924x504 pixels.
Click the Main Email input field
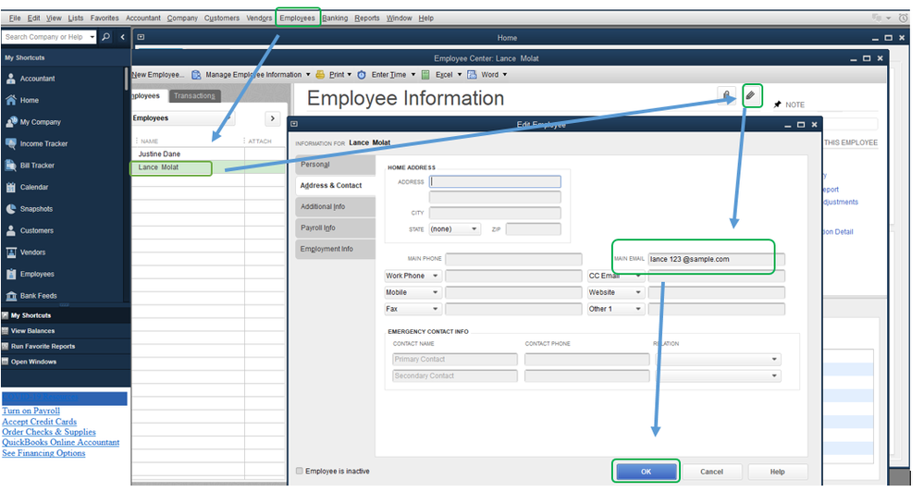point(717,259)
